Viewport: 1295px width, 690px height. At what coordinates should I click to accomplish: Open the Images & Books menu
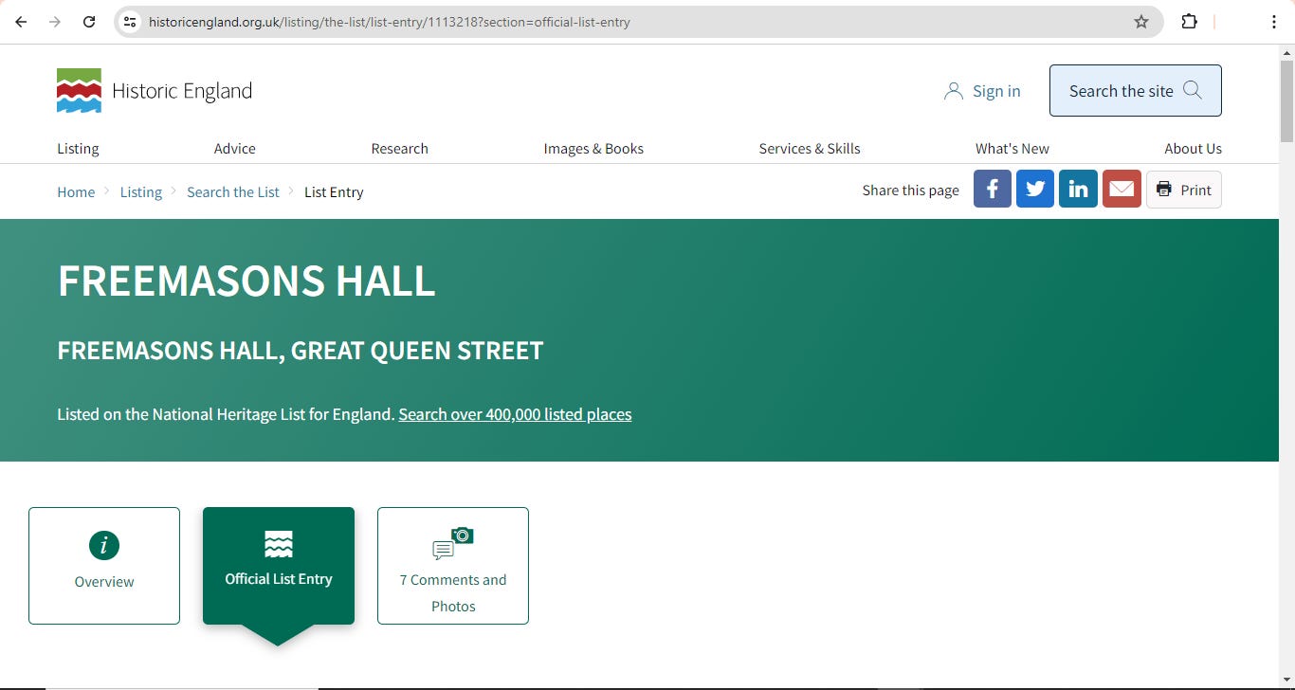593,149
